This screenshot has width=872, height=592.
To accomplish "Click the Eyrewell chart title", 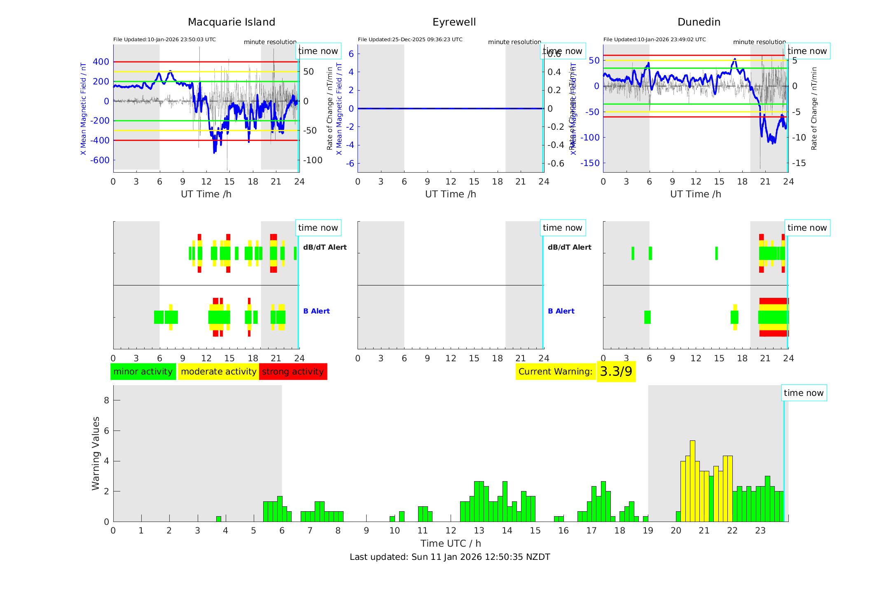I will (454, 22).
